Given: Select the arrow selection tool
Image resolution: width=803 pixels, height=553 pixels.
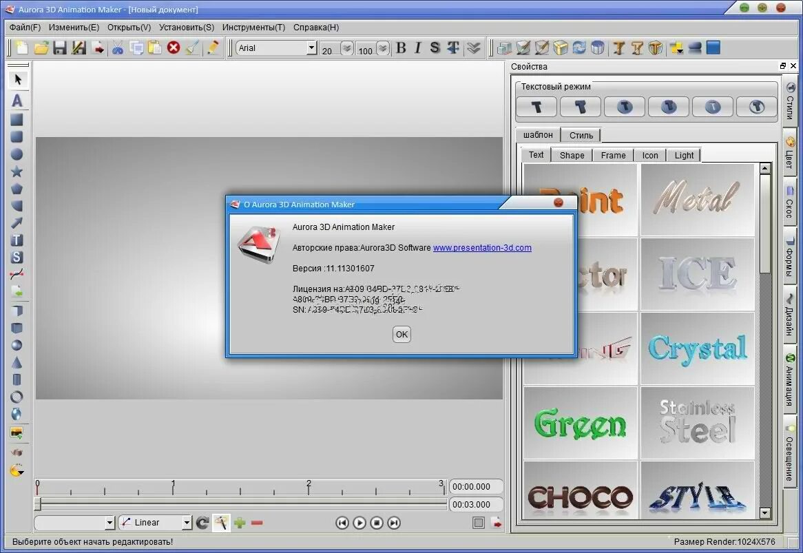Looking at the screenshot, I should coord(17,79).
